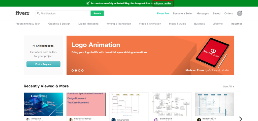Click the Recently Viewed & More heading
258x121 pixels.
tap(46, 86)
